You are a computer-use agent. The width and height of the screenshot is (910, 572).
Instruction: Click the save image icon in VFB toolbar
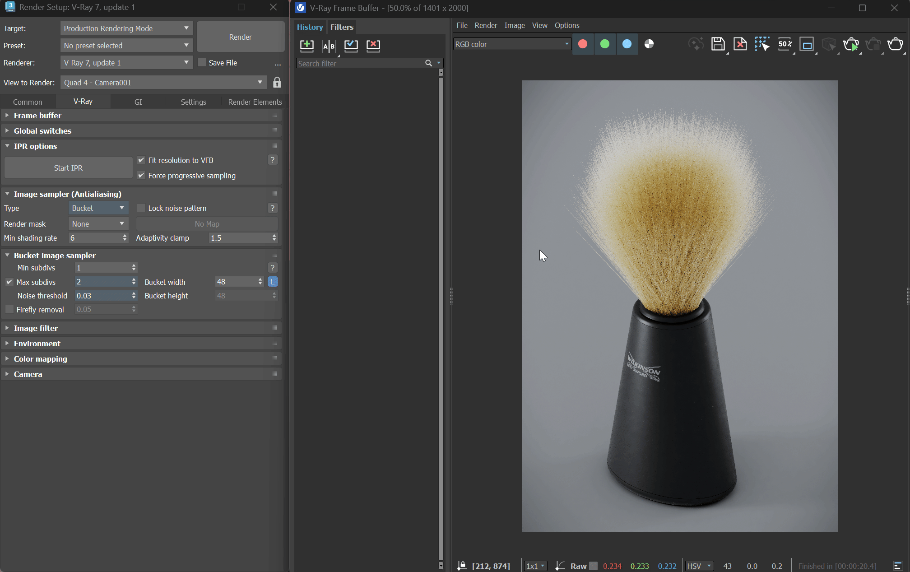pyautogui.click(x=718, y=44)
